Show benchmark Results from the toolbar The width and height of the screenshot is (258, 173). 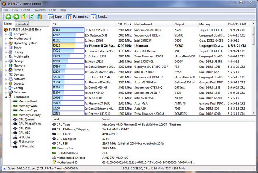pos(99,16)
